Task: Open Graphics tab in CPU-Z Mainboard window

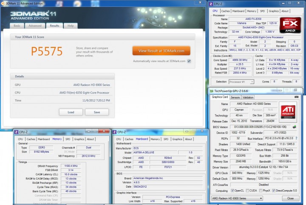Action: tap(177, 139)
